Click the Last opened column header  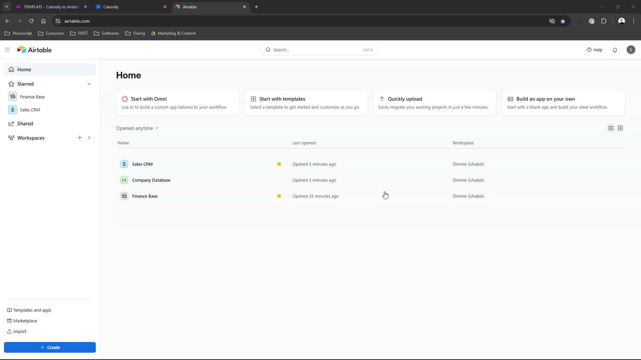pos(304,143)
